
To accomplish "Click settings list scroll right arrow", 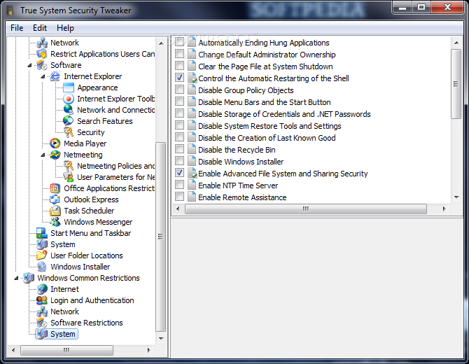I will pyautogui.click(x=444, y=209).
